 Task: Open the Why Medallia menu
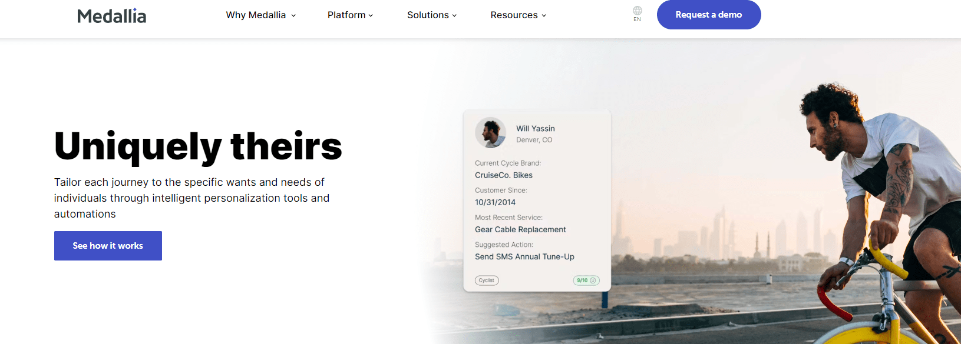pos(256,15)
